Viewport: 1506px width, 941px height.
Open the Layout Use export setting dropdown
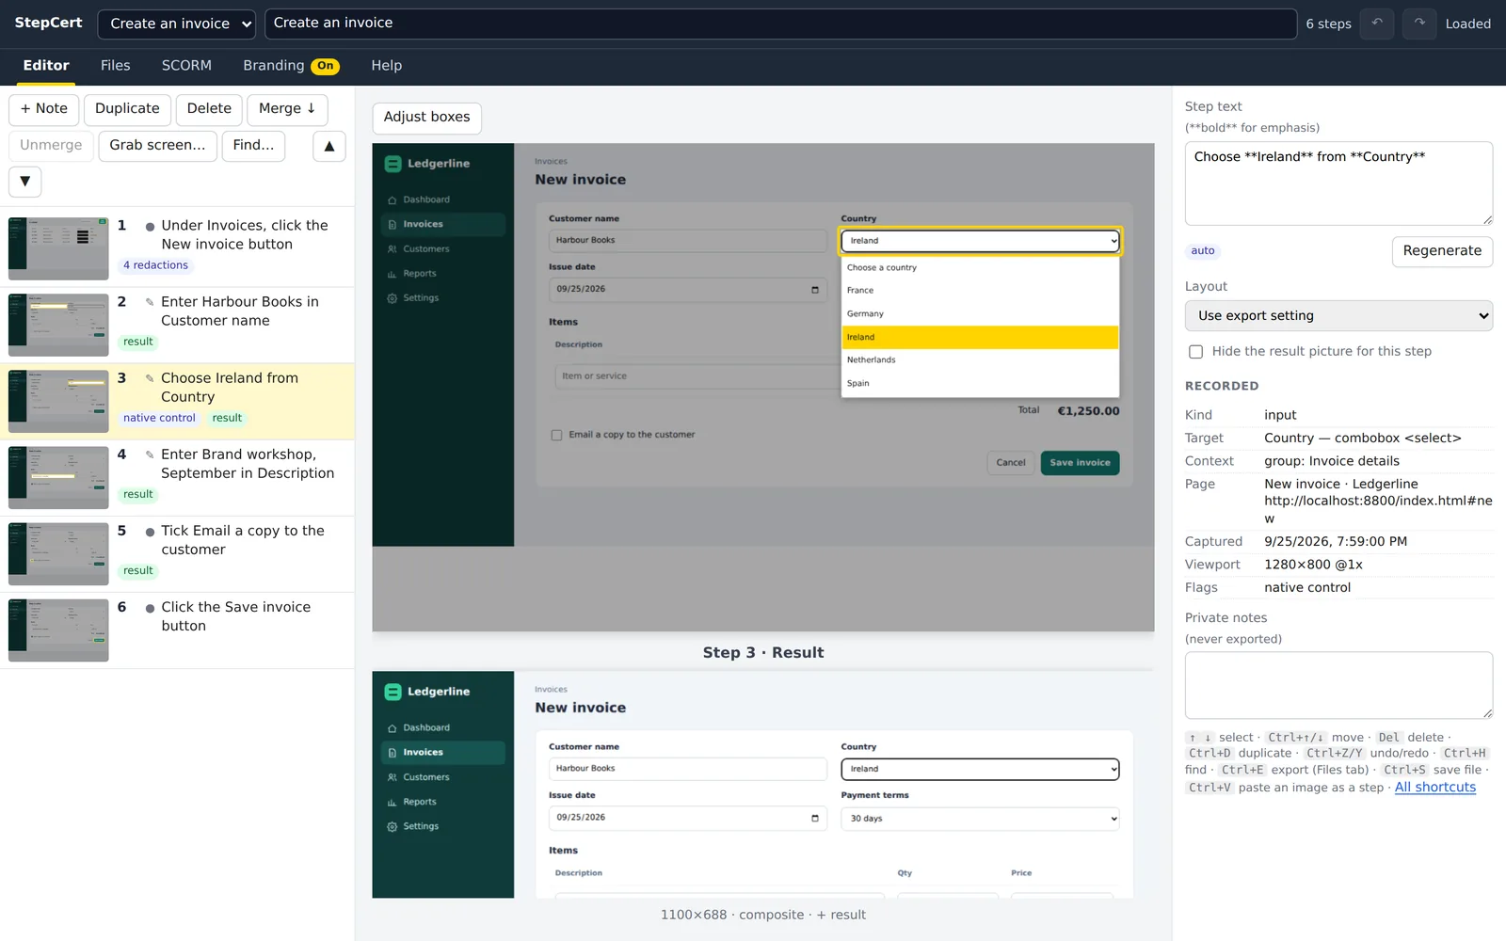[1338, 316]
